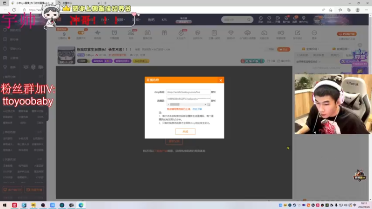Open the red NetEase Music taskbar icon
The height and width of the screenshot is (209, 372).
tap(14, 205)
